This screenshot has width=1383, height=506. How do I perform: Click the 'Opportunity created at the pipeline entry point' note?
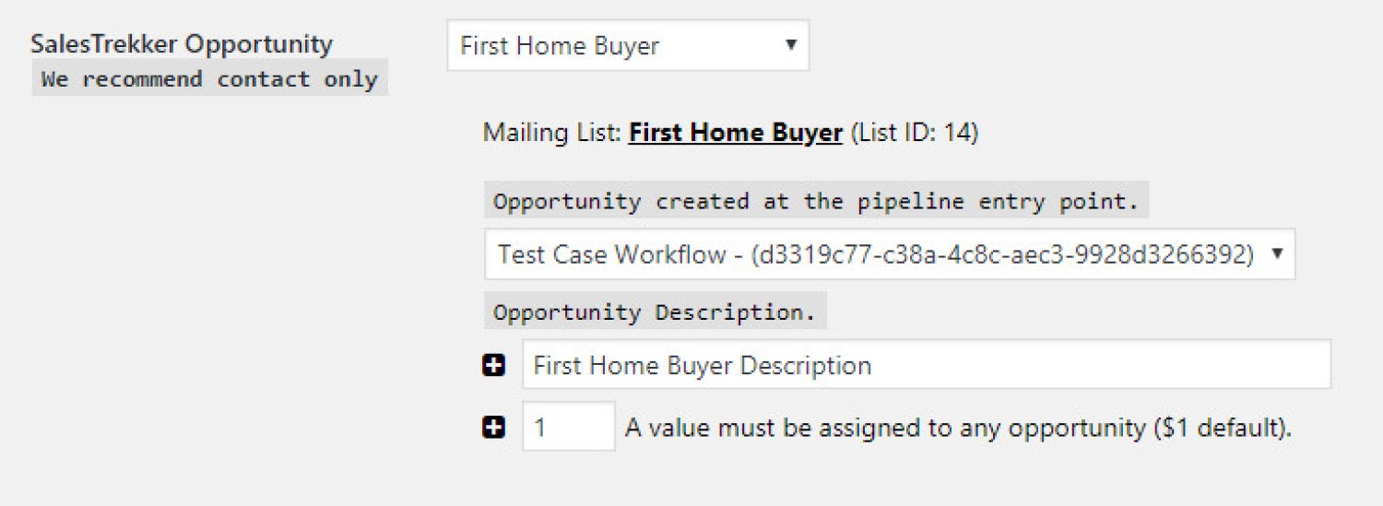(817, 201)
